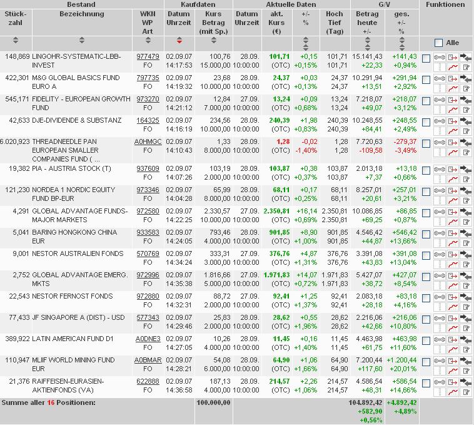Open chart icon for GLOBAL ADVANTAGE FUNDS-MAJOR MARKETS
Image resolution: width=474 pixels, height=425 pixels.
[x=453, y=222]
